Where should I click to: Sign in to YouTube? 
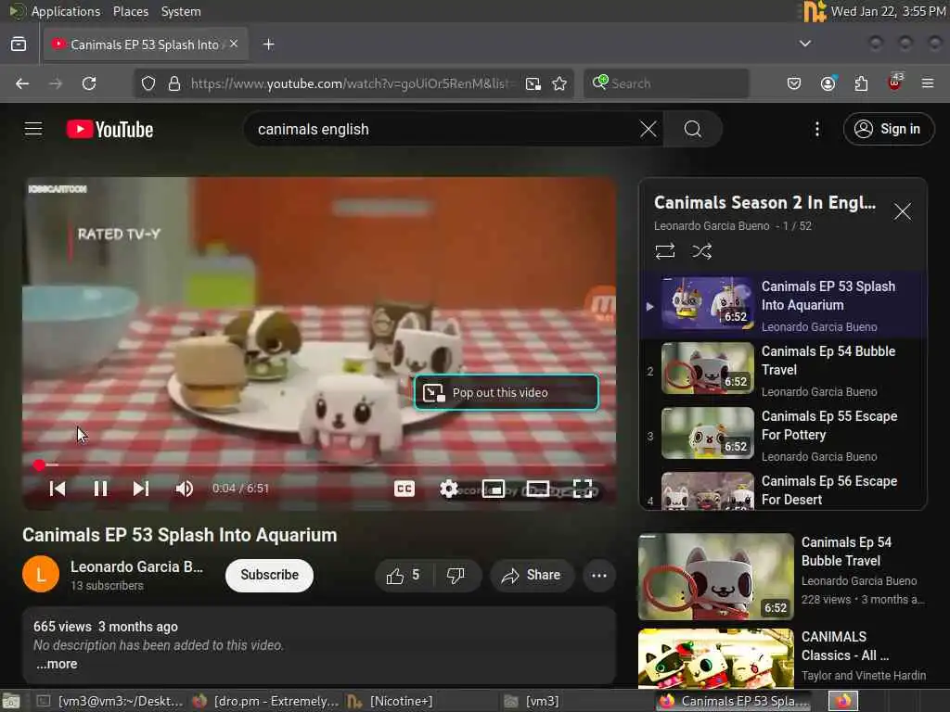pyautogui.click(x=888, y=129)
